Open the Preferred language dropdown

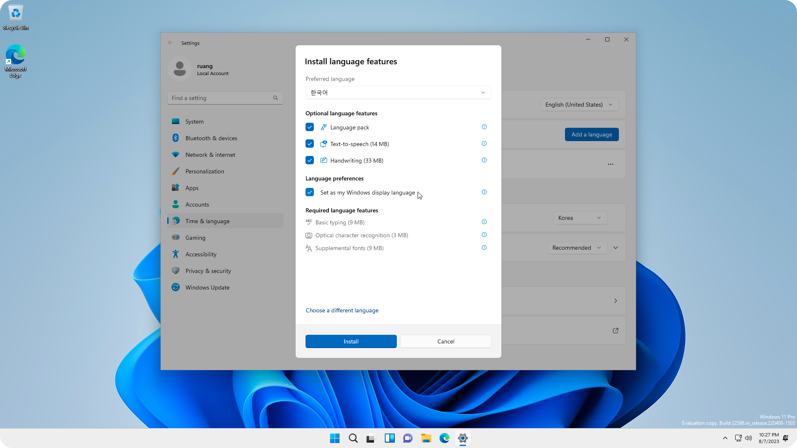click(398, 93)
